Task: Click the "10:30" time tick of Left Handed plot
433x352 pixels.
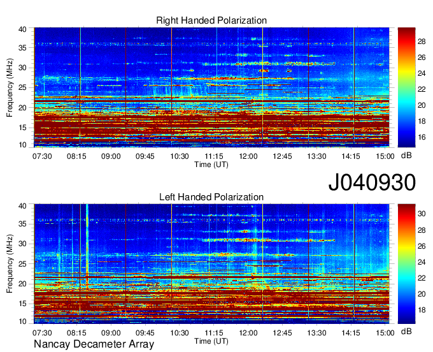Action: (179, 333)
